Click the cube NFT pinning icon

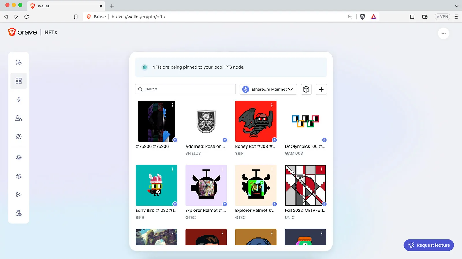306,89
